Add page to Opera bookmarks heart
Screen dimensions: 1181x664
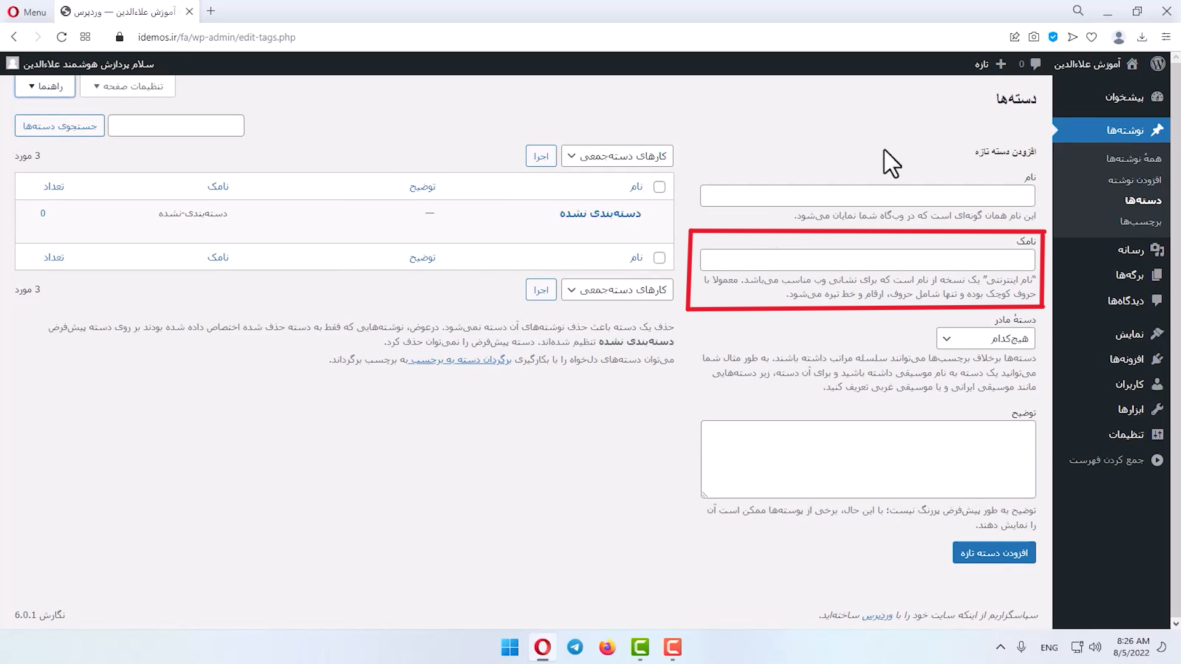[1092, 37]
